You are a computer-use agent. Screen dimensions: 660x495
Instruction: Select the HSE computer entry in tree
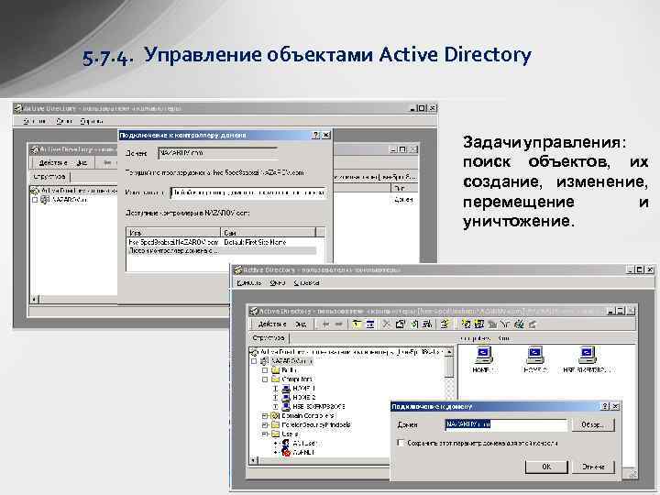click(319, 407)
